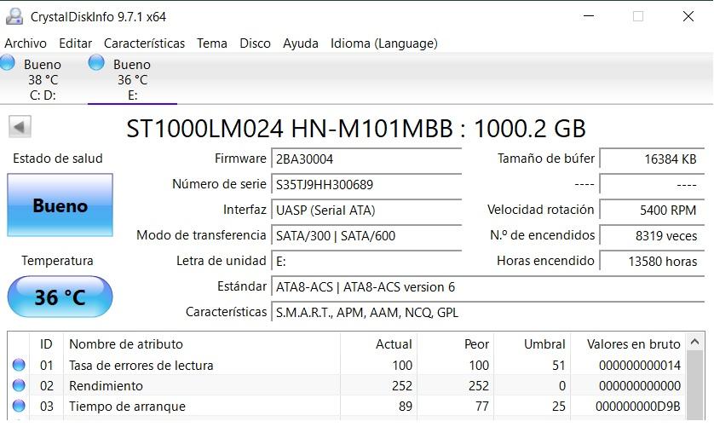Click the ID column header
This screenshot has height=427, width=714.
[x=46, y=344]
